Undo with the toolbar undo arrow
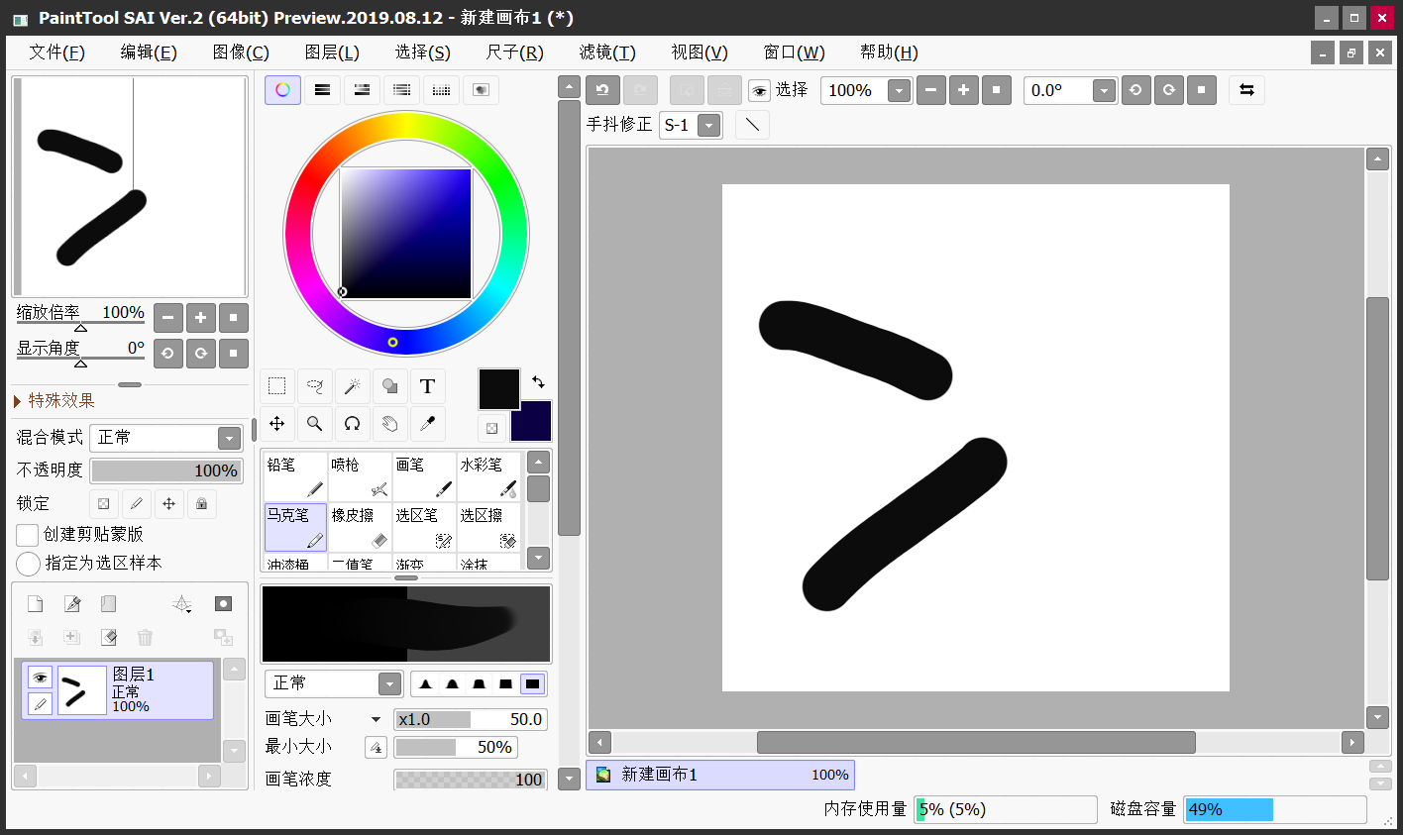This screenshot has width=1403, height=835. [x=602, y=90]
